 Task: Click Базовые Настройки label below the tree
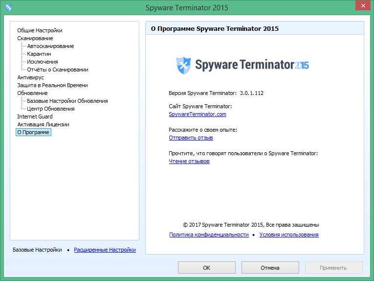[x=37, y=250]
